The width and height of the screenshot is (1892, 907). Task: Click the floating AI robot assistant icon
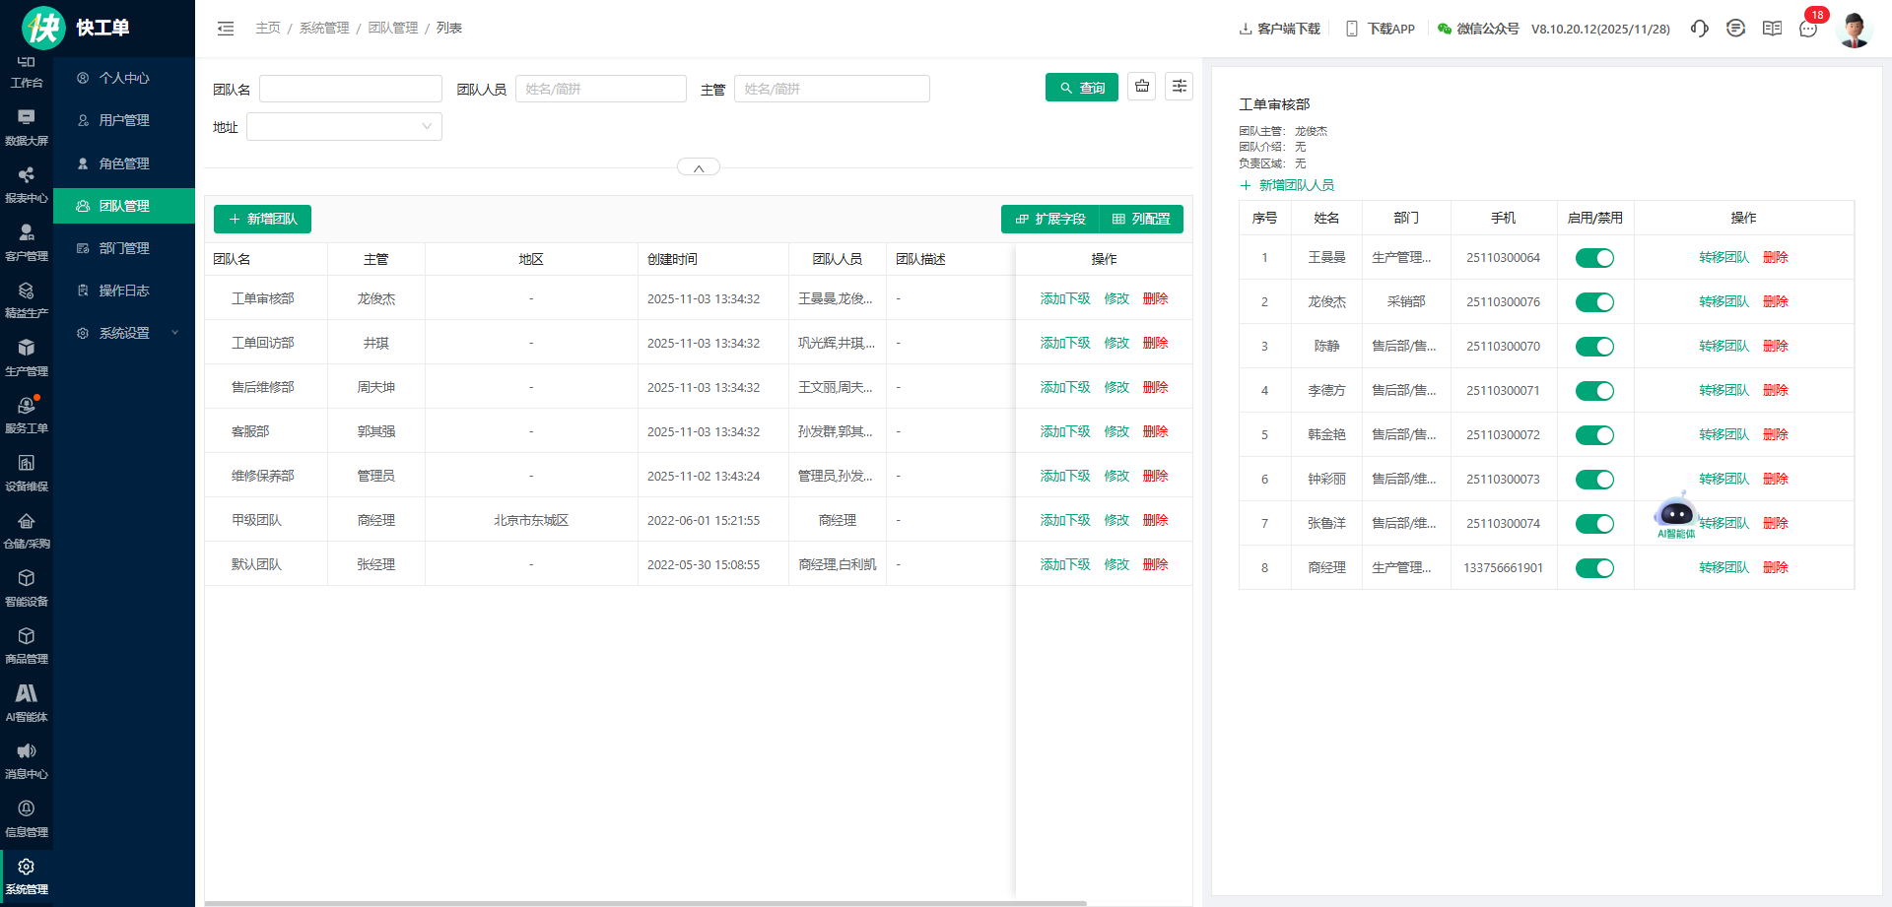click(1675, 515)
